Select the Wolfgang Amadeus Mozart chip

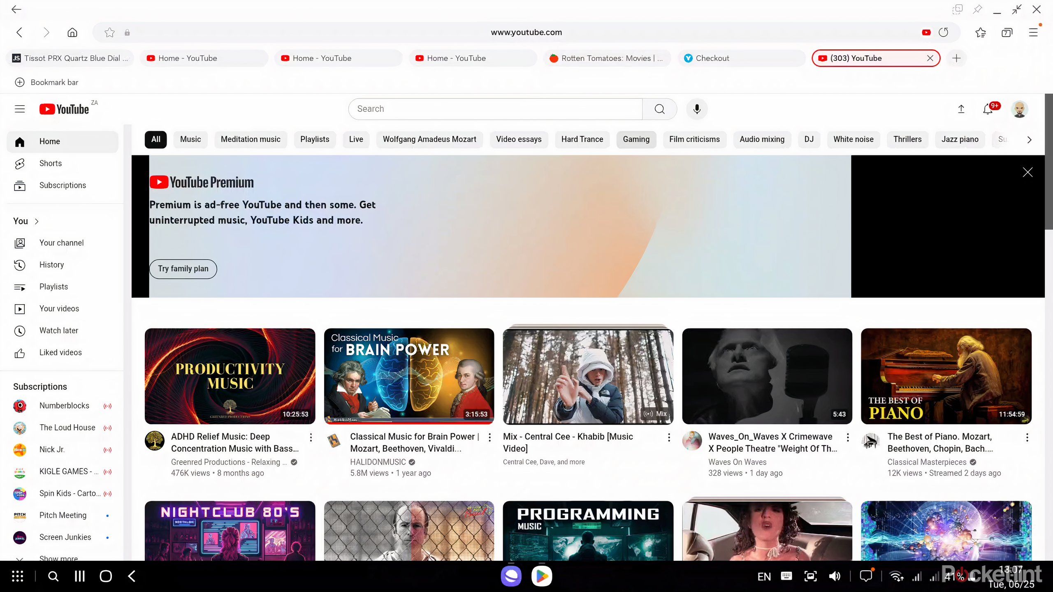coord(429,139)
